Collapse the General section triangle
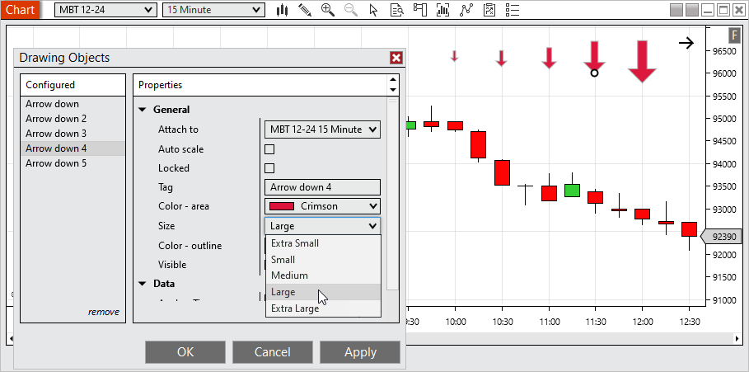 tap(143, 110)
